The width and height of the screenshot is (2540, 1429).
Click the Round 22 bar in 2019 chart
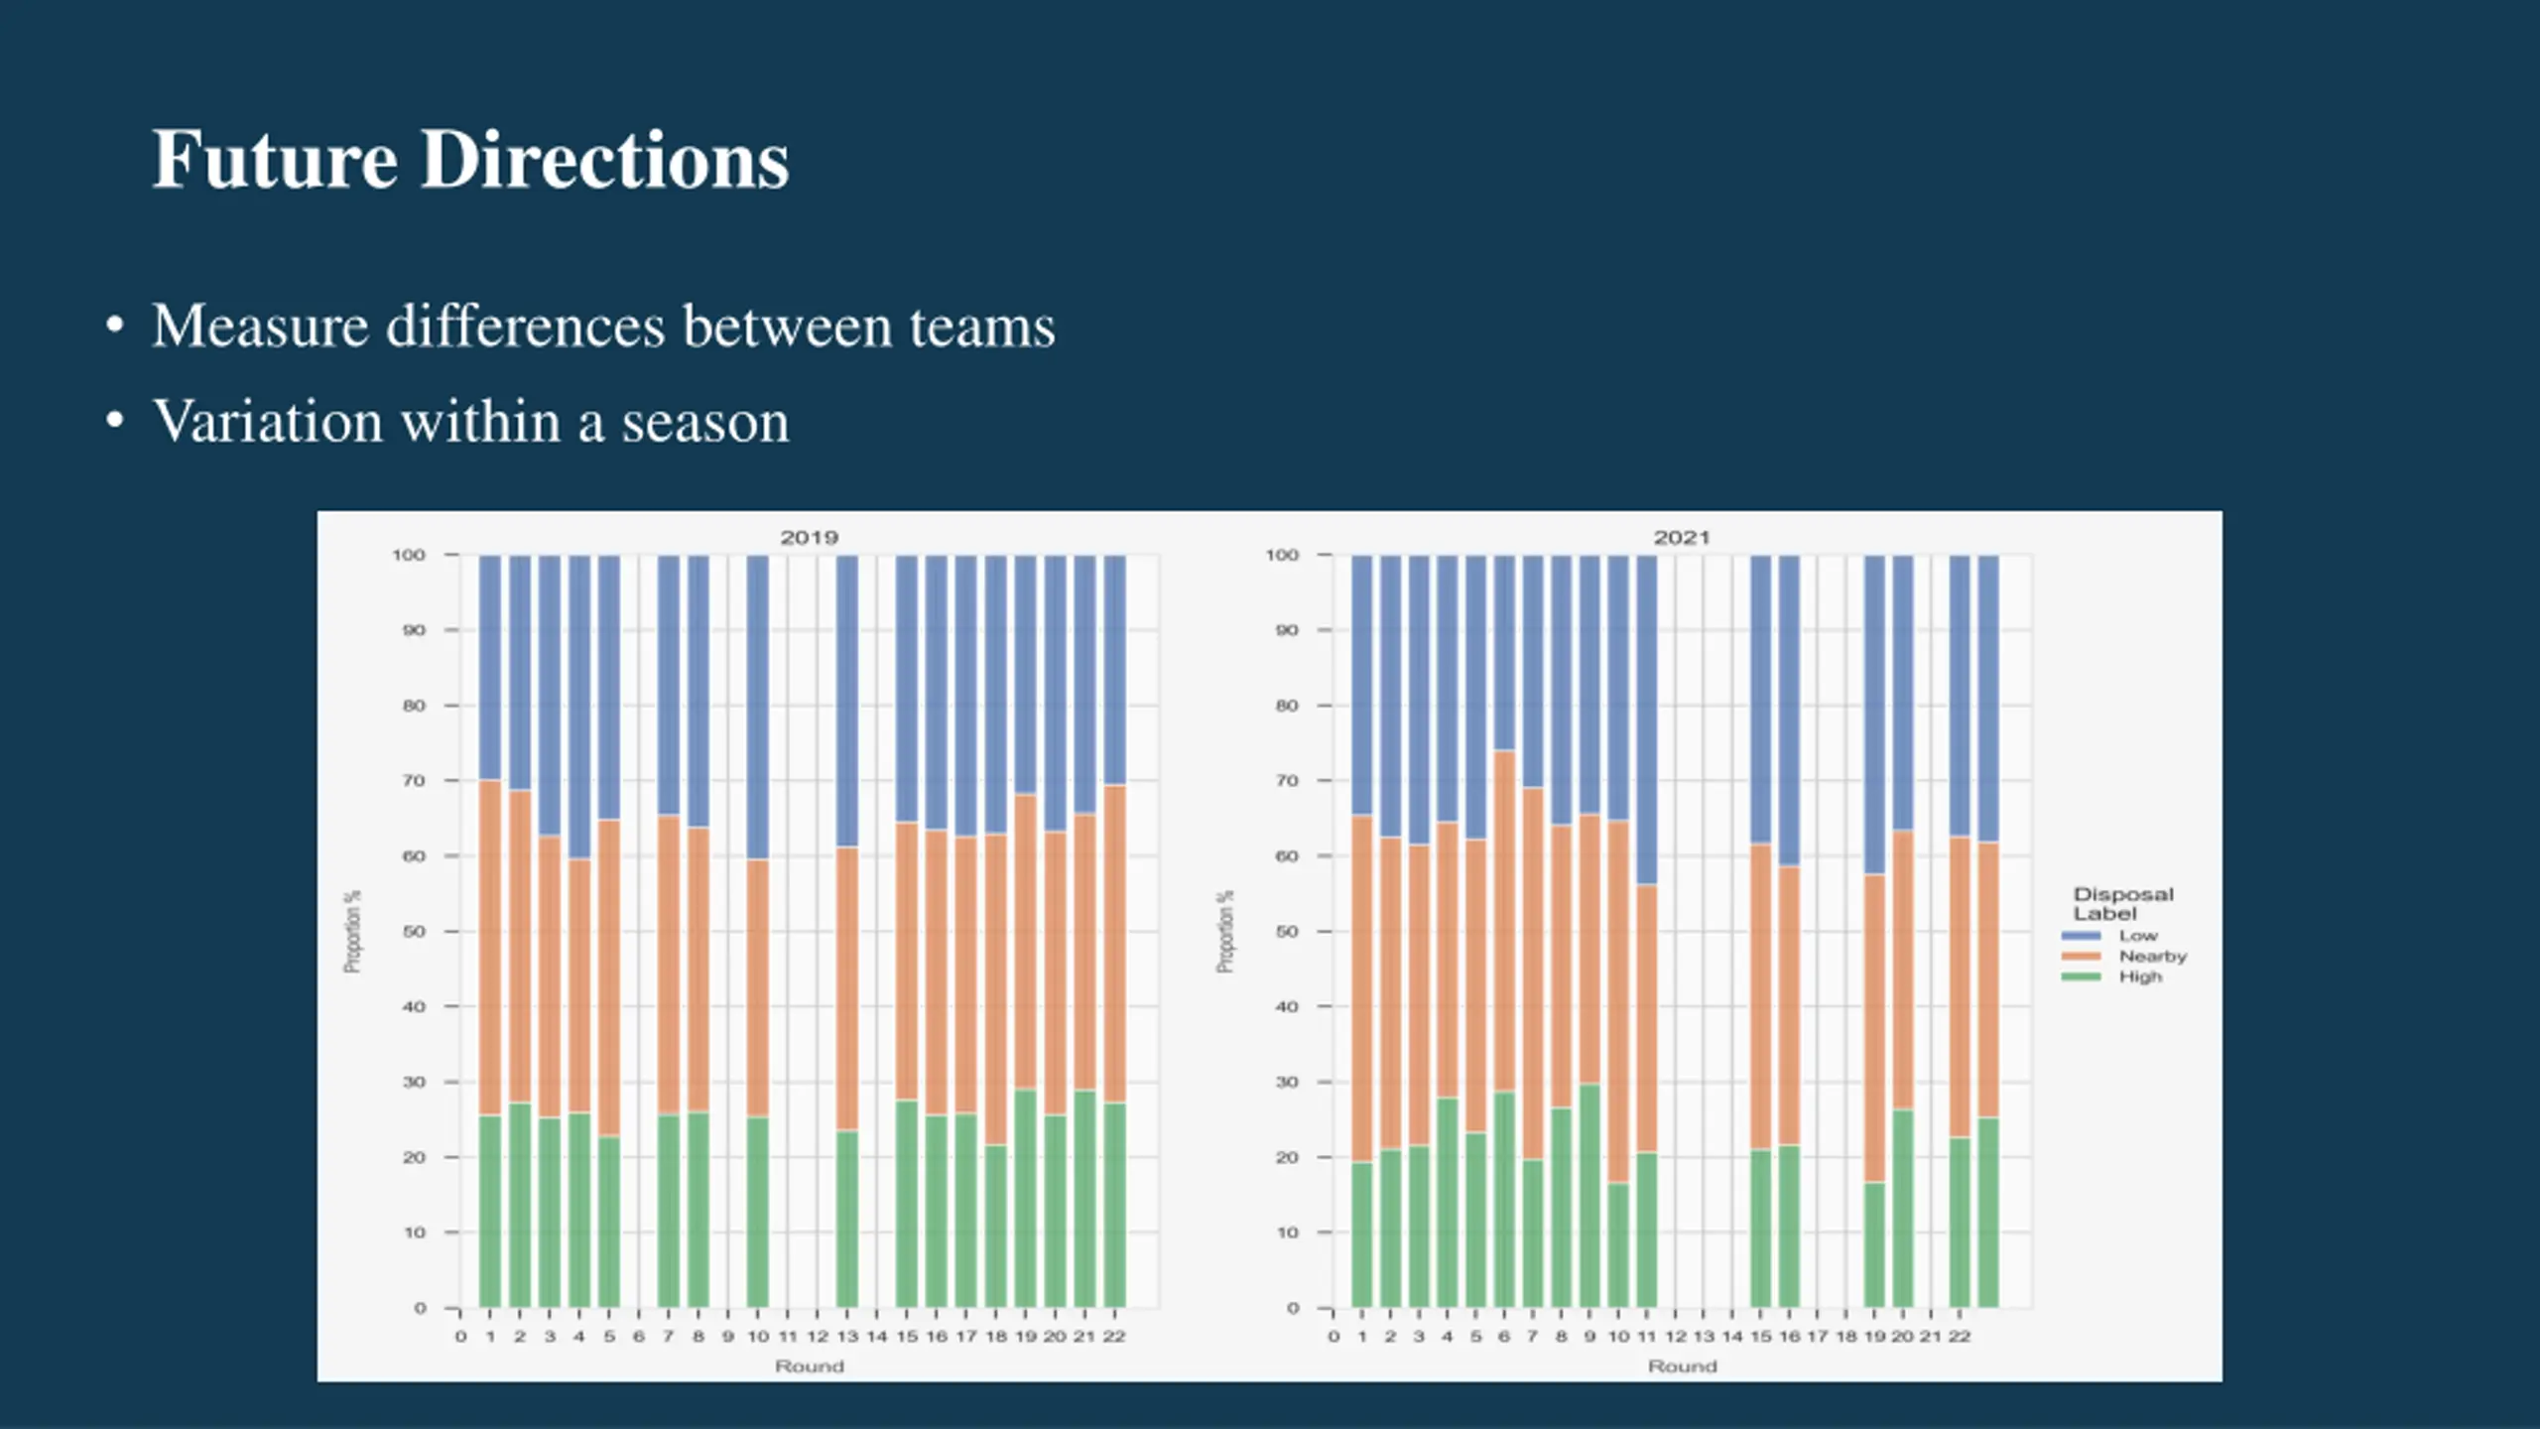click(x=1114, y=931)
